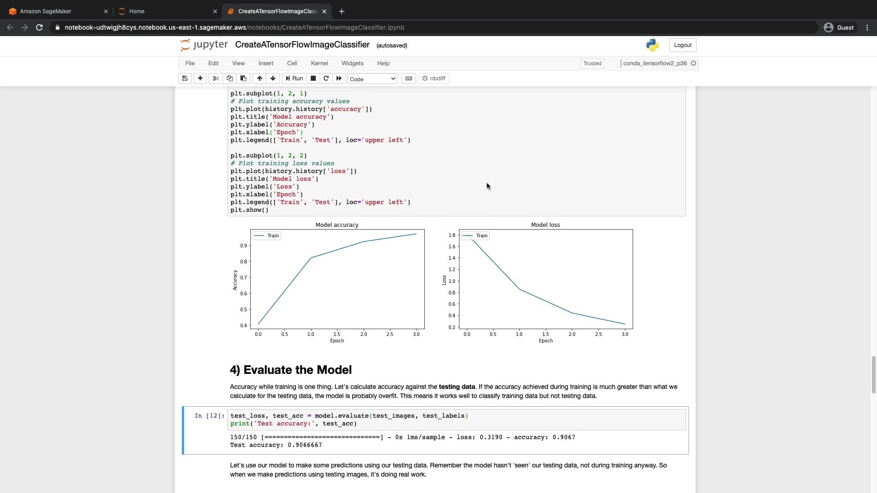The width and height of the screenshot is (877, 493).
Task: Open the Widgets menu
Action: pos(352,63)
